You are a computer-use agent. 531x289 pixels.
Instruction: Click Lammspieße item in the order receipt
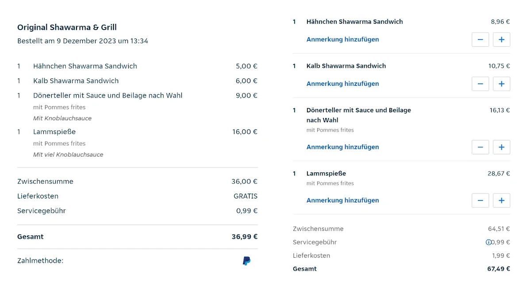(54, 132)
